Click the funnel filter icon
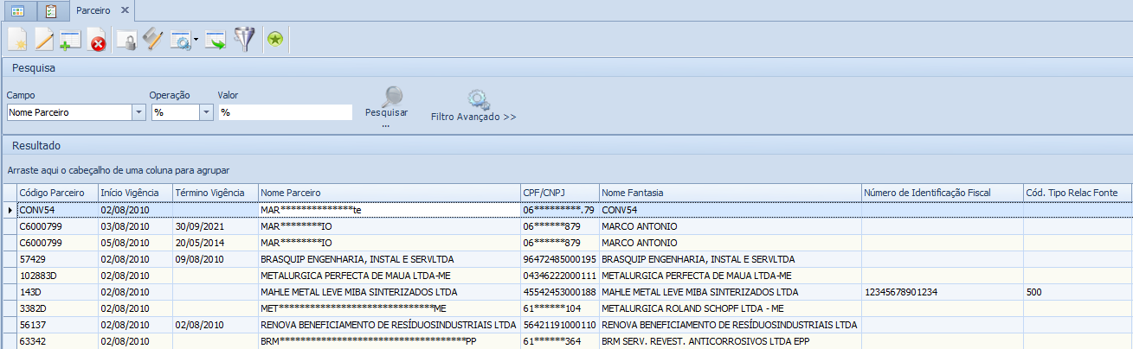The width and height of the screenshot is (1133, 349). 245,40
